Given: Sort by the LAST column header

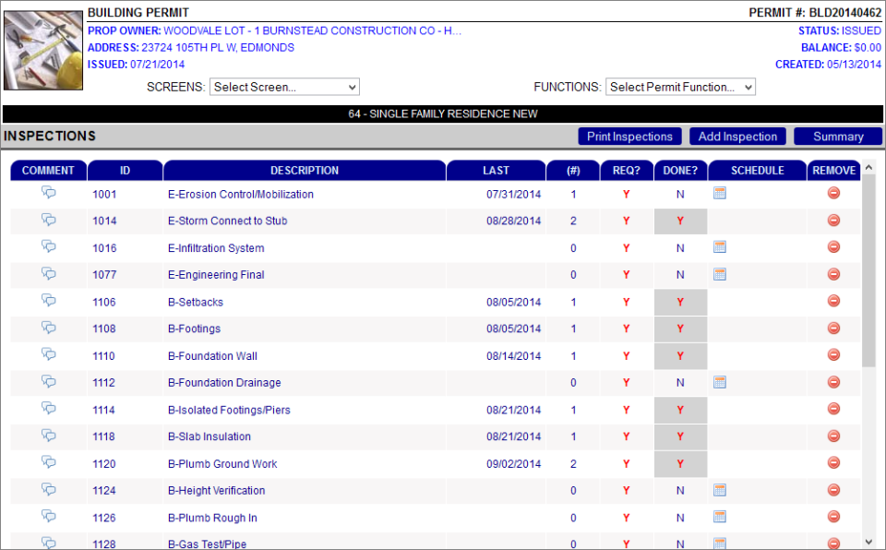Looking at the screenshot, I should (x=496, y=171).
